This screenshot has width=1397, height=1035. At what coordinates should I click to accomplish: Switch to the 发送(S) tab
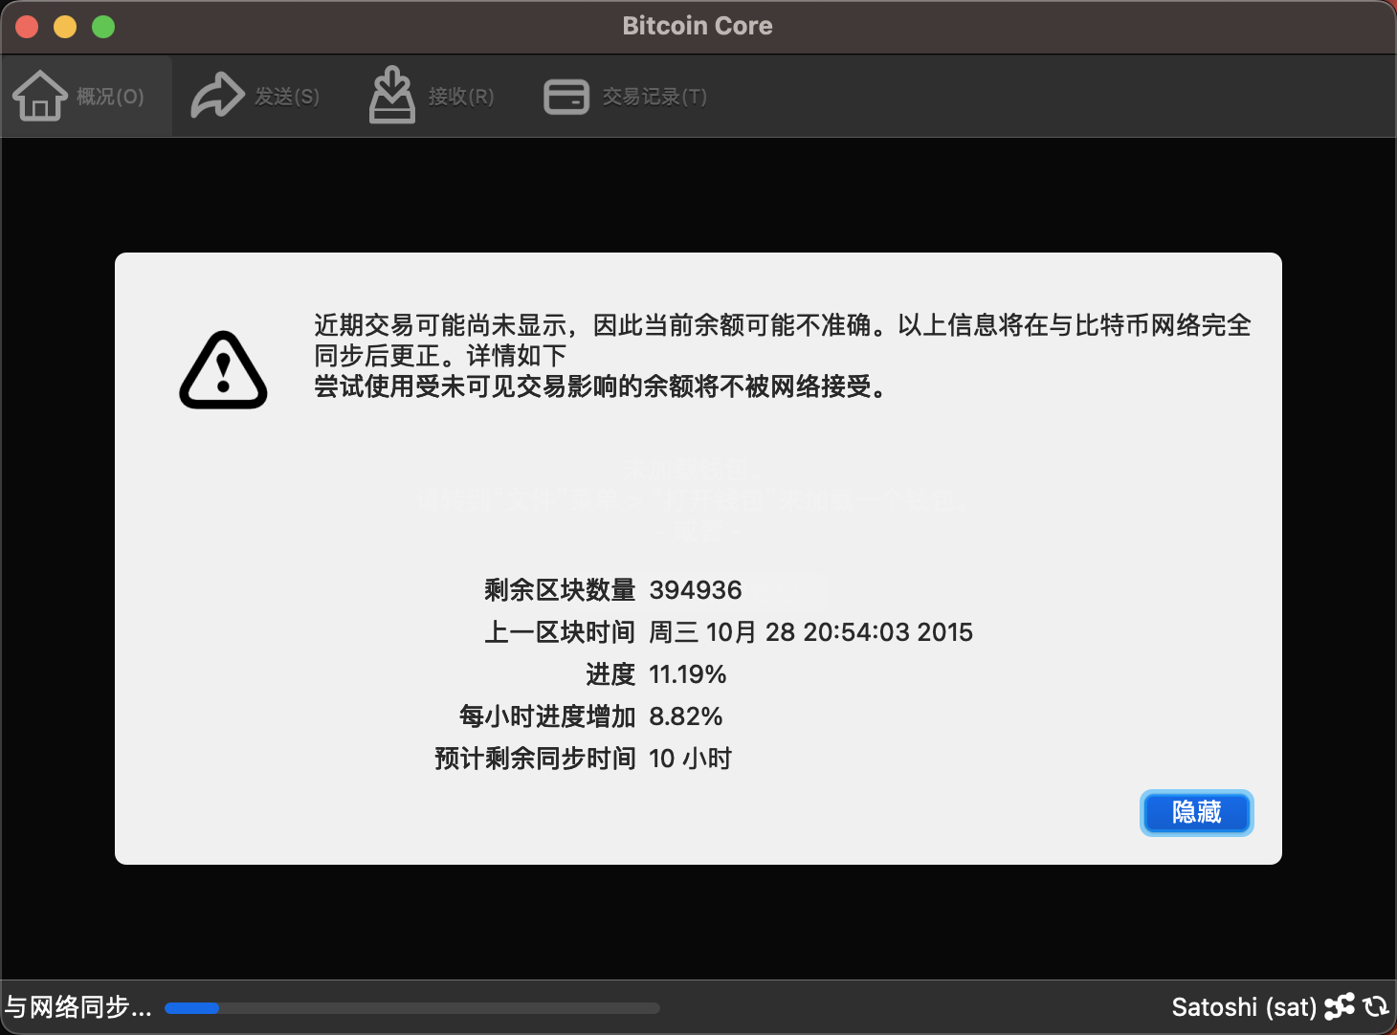click(x=287, y=97)
